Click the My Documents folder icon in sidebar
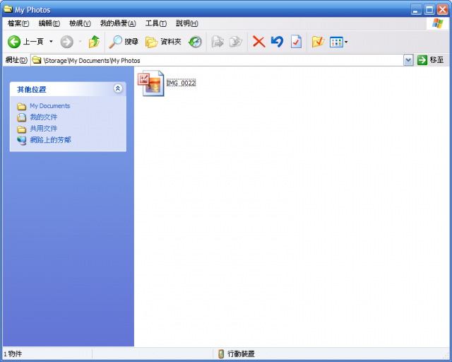Image resolution: width=452 pixels, height=362 pixels. (x=21, y=106)
